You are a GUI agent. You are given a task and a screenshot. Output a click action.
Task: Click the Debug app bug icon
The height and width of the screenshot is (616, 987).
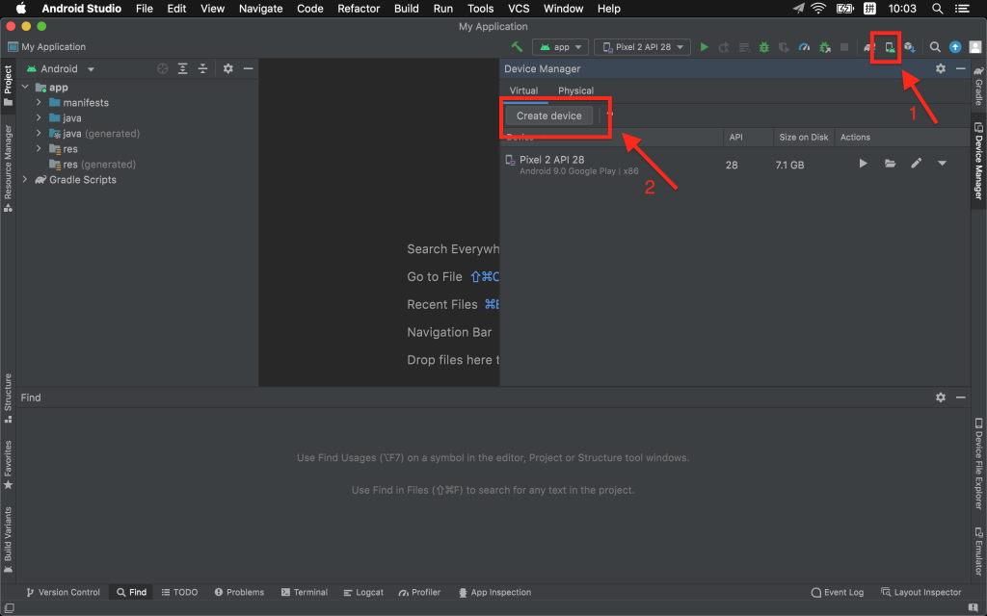pos(763,47)
